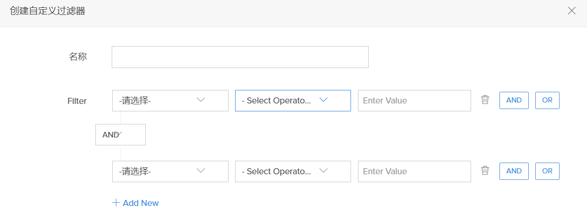
Task: Click the chevron arrow of second field dropdown
Action: [x=201, y=171]
